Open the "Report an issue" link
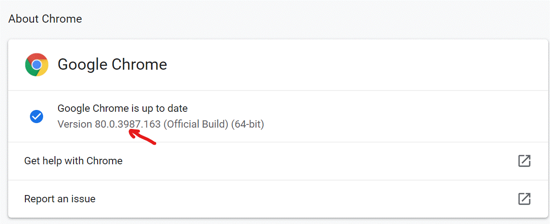Image resolution: width=550 pixels, height=224 pixels. pyautogui.click(x=60, y=199)
